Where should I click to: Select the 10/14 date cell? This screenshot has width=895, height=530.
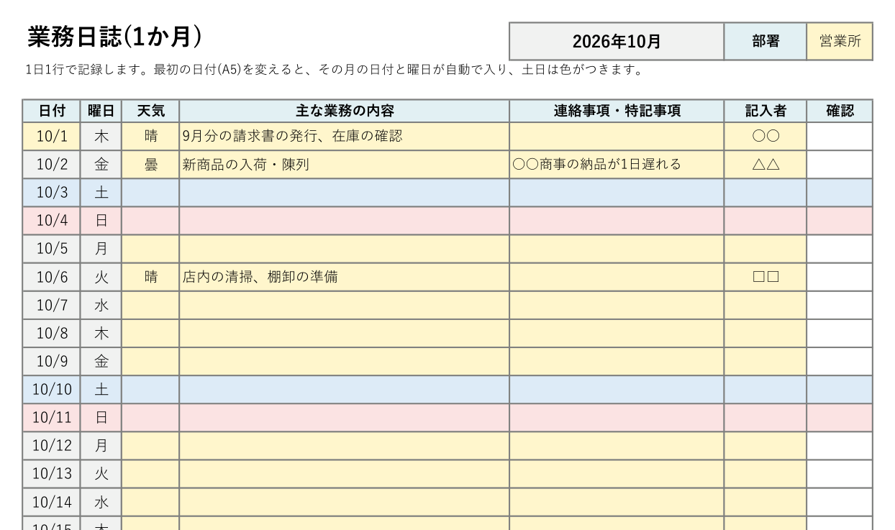coord(51,501)
